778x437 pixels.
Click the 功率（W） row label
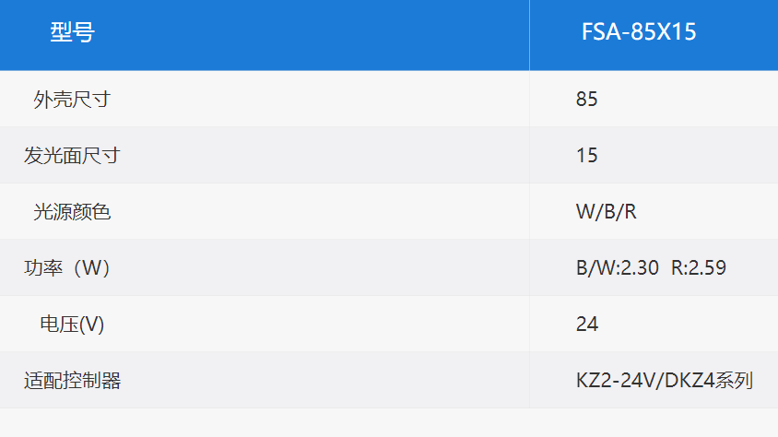pos(67,268)
